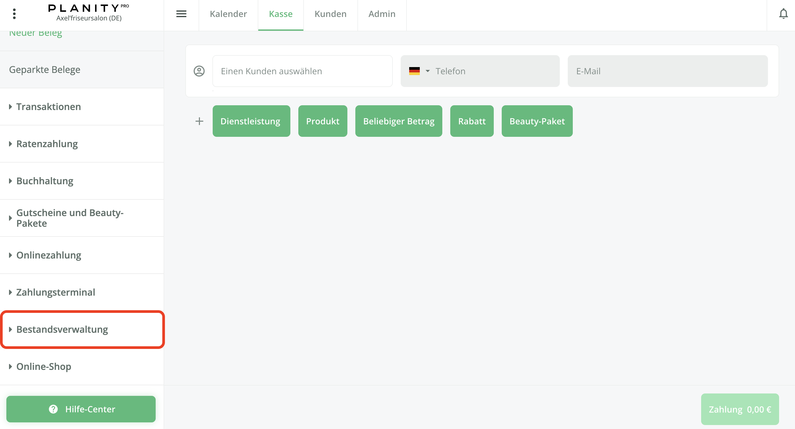Open the three-dot options menu

tap(14, 14)
